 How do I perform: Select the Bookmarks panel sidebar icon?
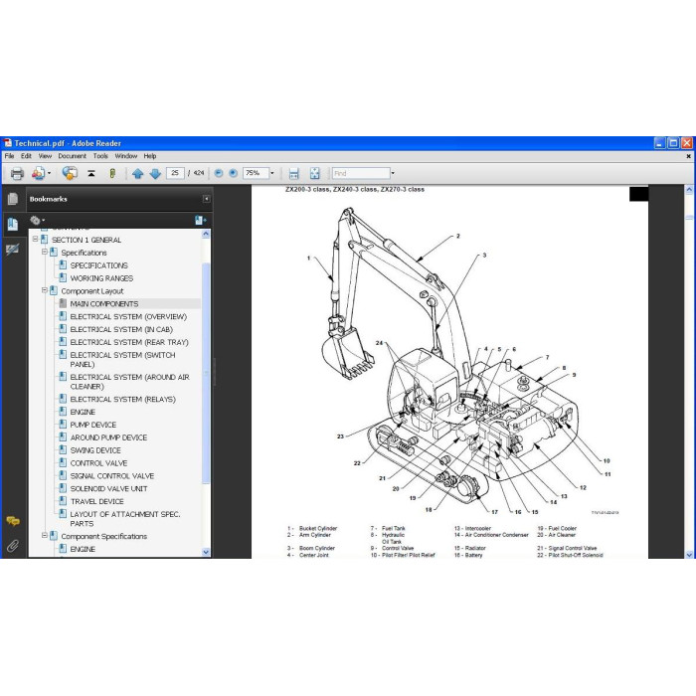click(x=12, y=224)
